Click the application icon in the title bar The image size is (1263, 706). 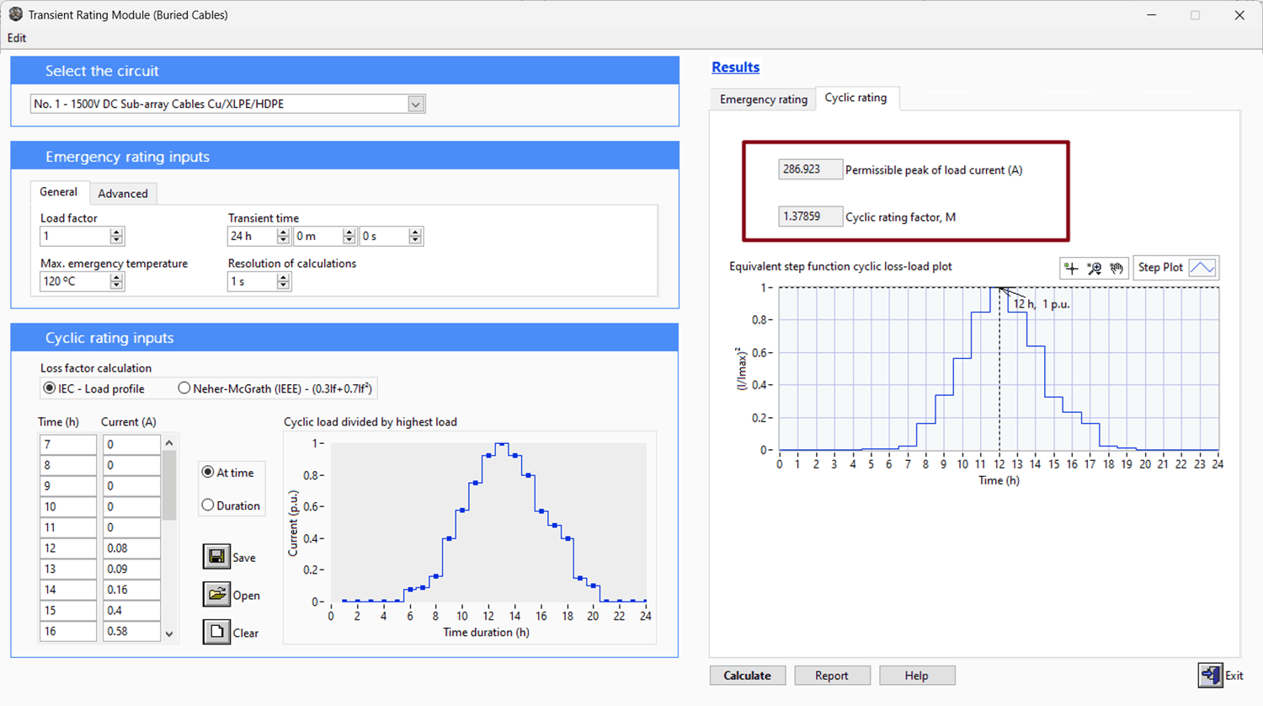pyautogui.click(x=14, y=14)
